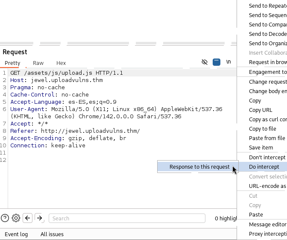Image resolution: width=287 pixels, height=240 pixels.
Task: Go to next search match arrow
Action: [x=39, y=218]
